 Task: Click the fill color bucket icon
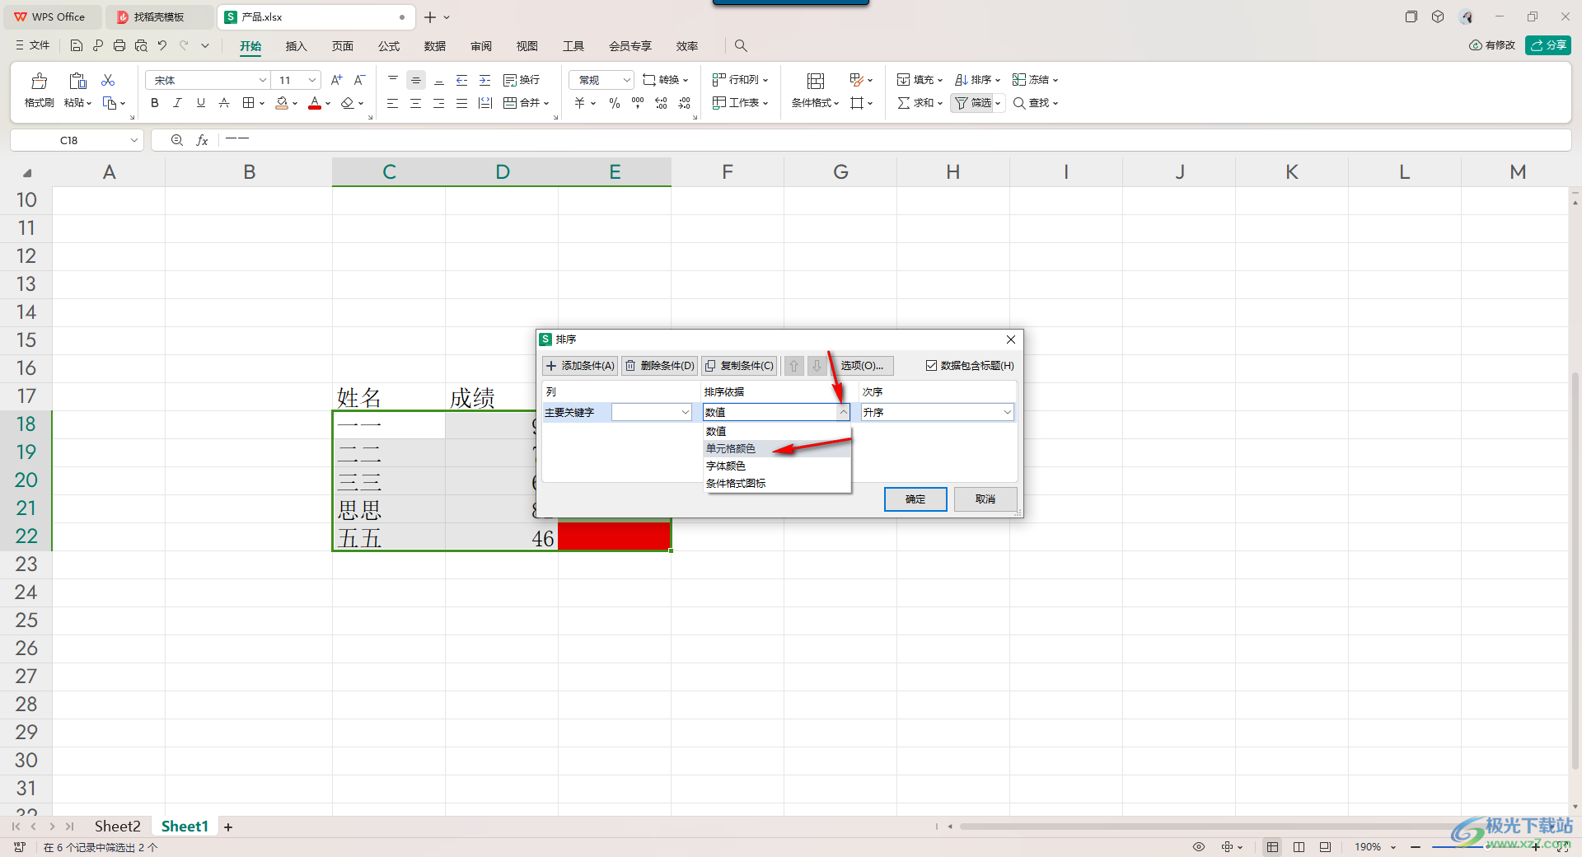(282, 103)
